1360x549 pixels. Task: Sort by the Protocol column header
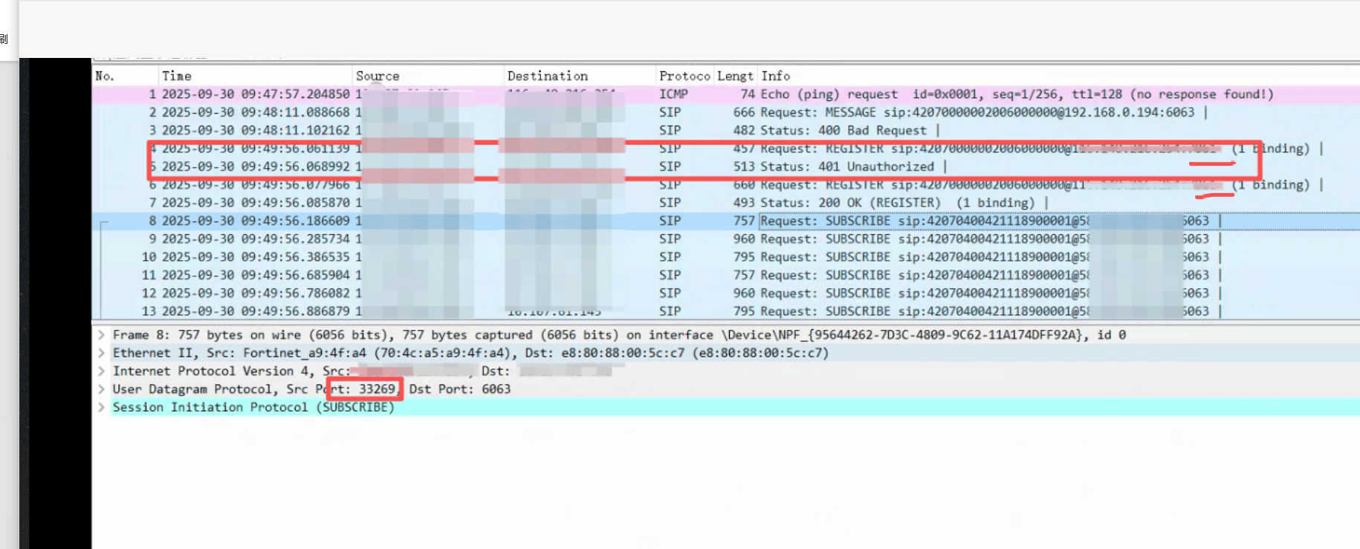(x=684, y=76)
